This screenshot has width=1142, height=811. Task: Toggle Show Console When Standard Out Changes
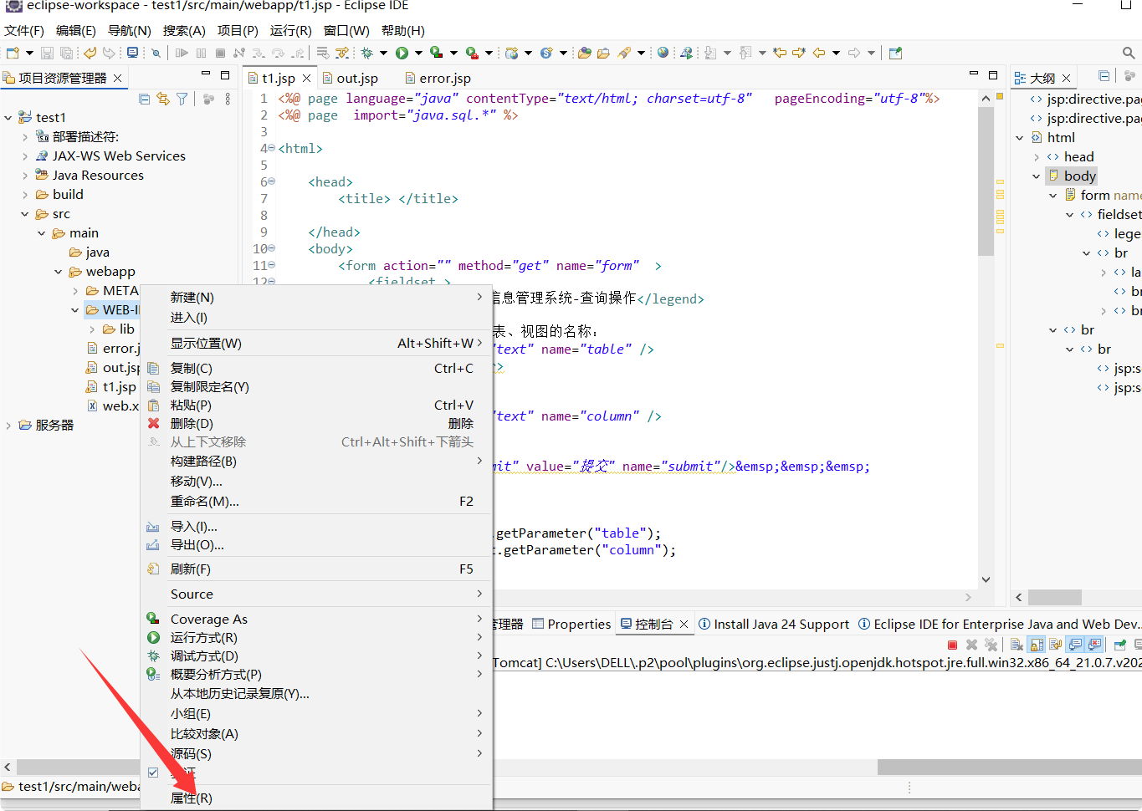1076,644
